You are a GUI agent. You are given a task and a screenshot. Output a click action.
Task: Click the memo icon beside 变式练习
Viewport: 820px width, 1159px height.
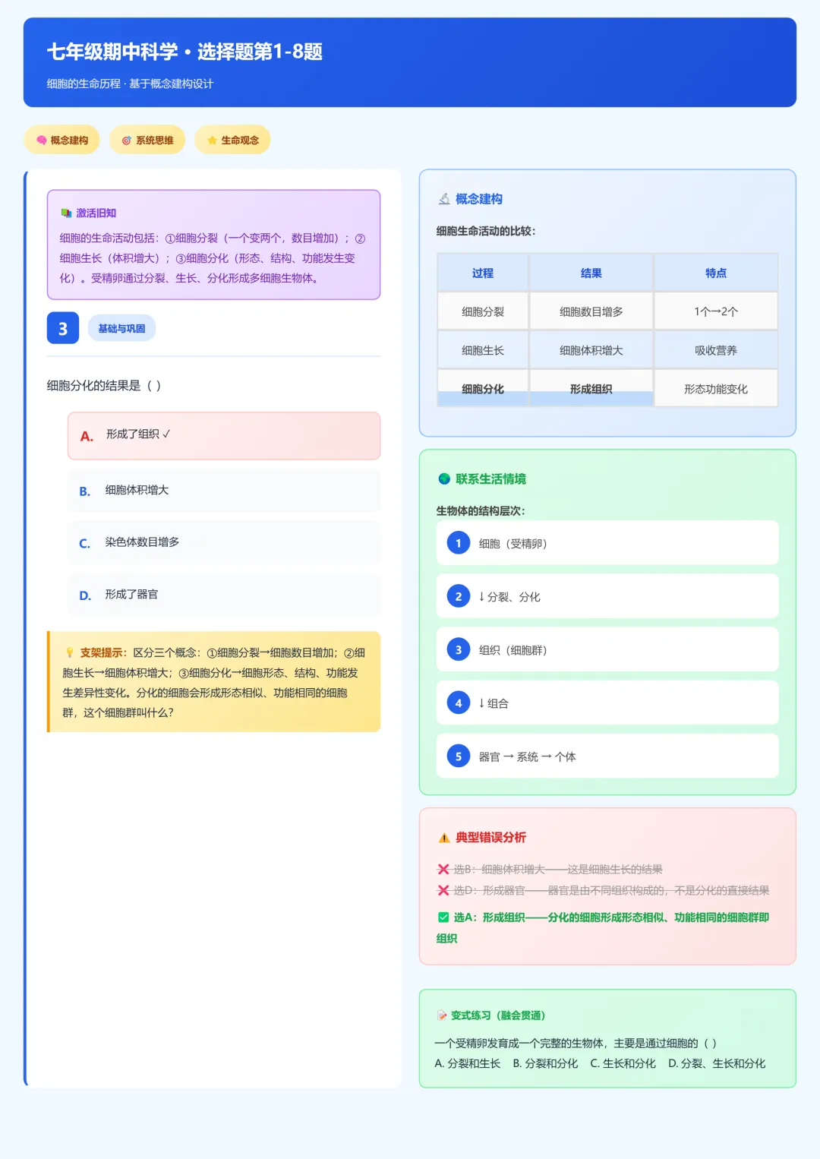(443, 1015)
